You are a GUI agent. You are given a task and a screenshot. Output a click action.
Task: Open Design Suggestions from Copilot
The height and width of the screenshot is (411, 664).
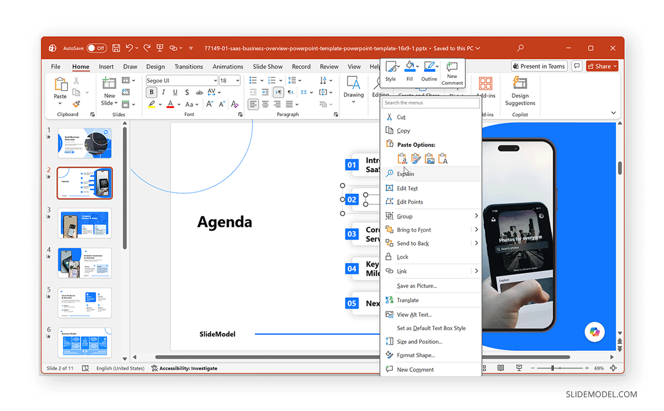click(x=520, y=91)
